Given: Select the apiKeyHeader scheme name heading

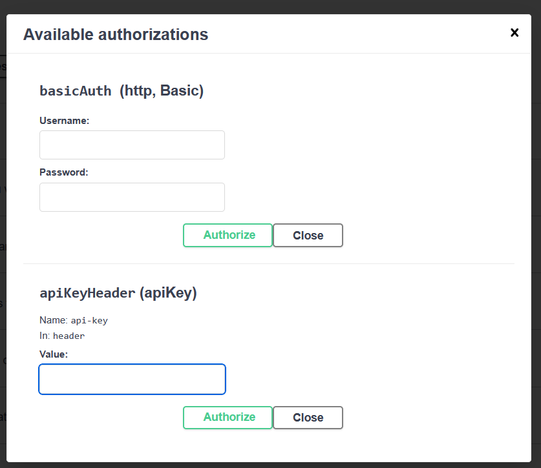Looking at the screenshot, I should point(87,293).
